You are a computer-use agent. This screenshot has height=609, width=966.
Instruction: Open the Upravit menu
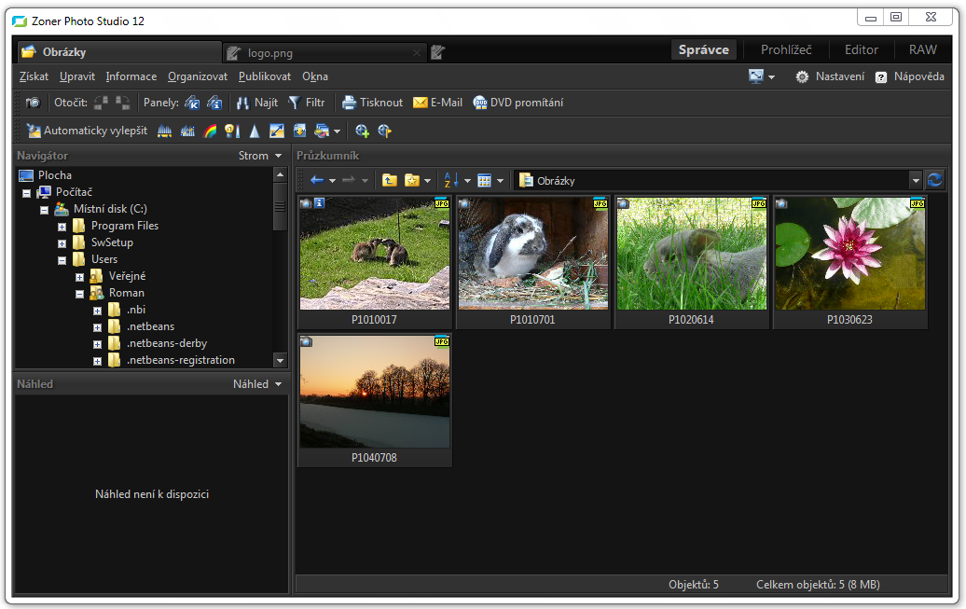coord(77,76)
